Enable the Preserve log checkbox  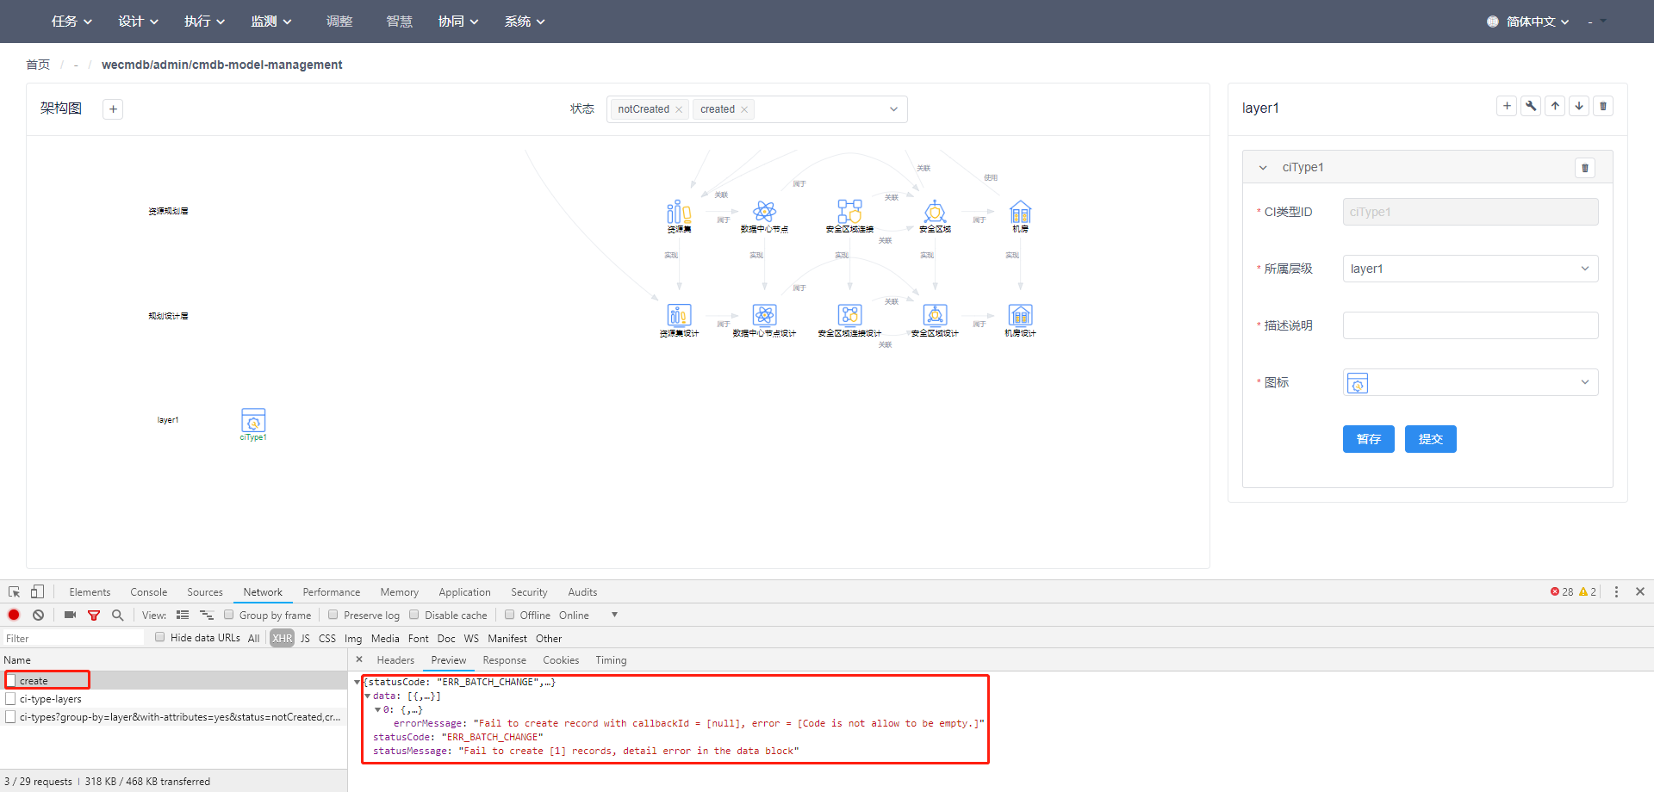(333, 615)
